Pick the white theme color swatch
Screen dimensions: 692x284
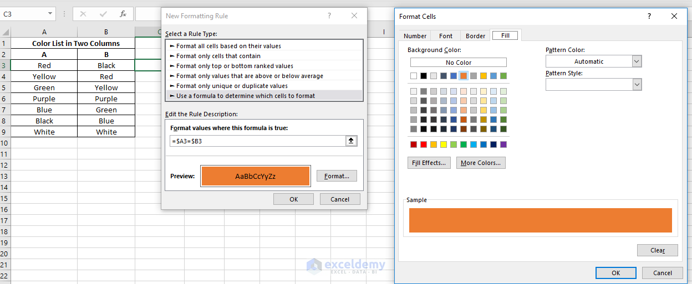[x=414, y=76]
